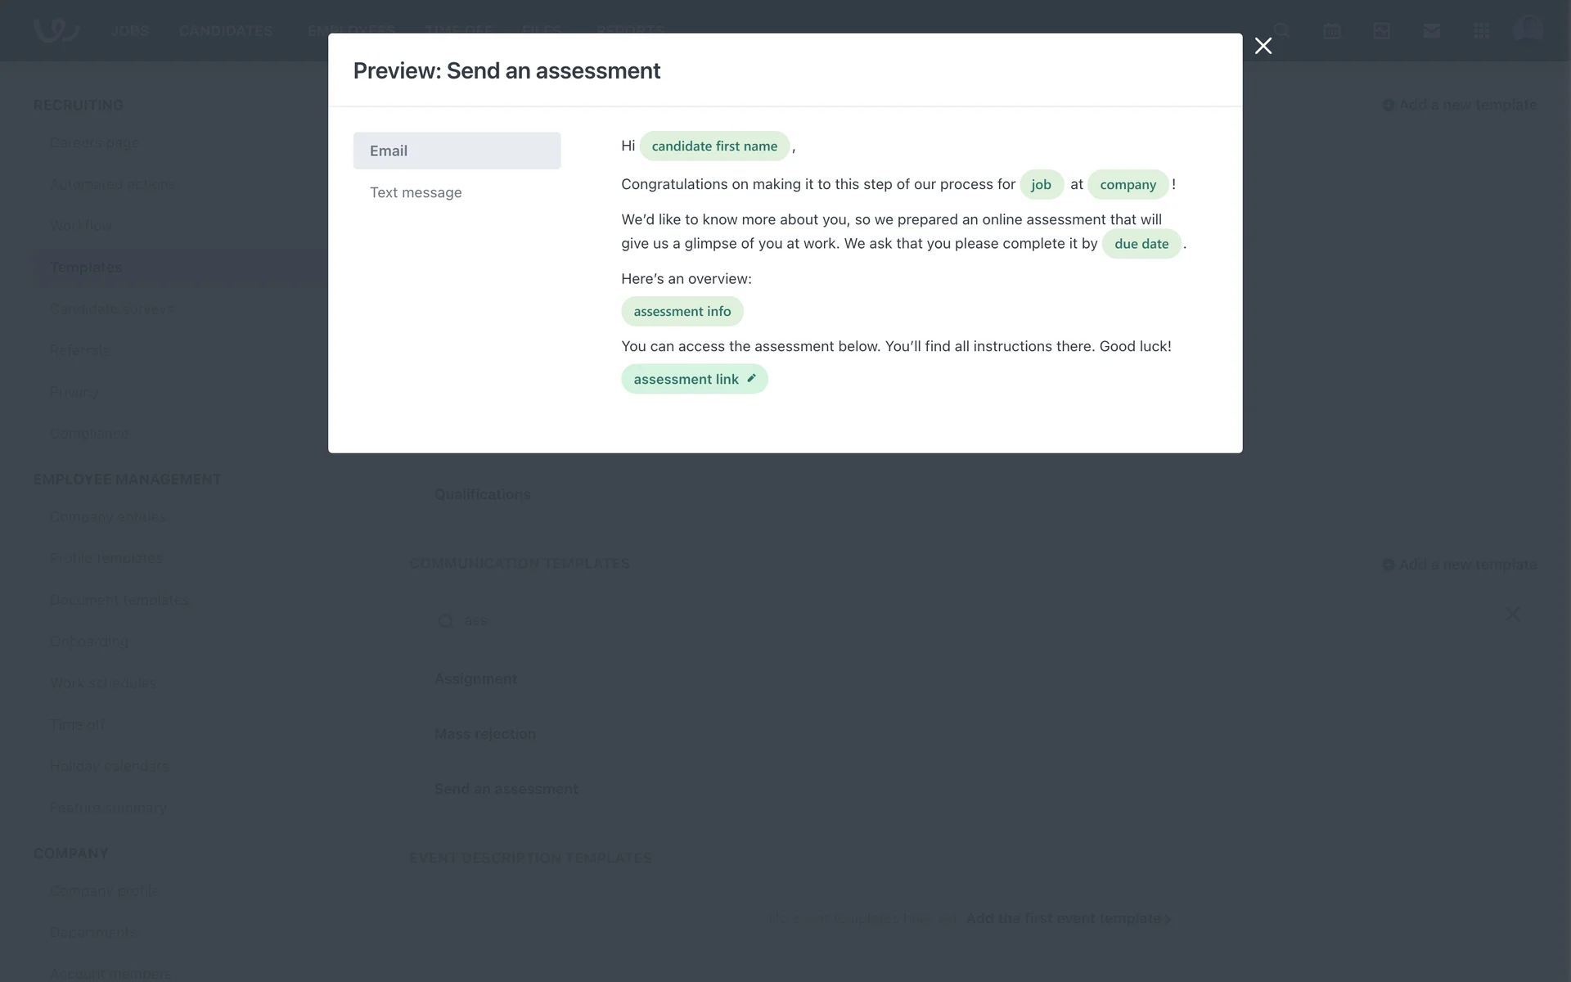Click Add a new template under Communication Templates
Viewport: 1571px width, 982px height.
tap(1459, 565)
